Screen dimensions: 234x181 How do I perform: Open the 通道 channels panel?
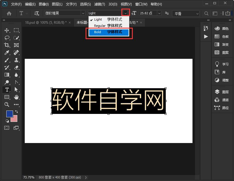click(222, 100)
